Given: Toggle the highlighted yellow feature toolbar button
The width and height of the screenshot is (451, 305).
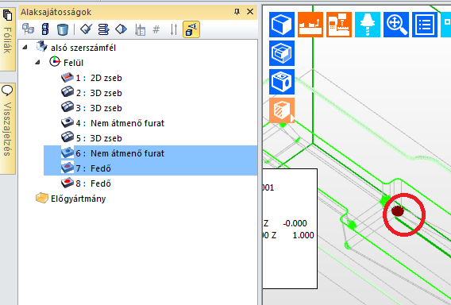Looking at the screenshot, I should point(191,29).
